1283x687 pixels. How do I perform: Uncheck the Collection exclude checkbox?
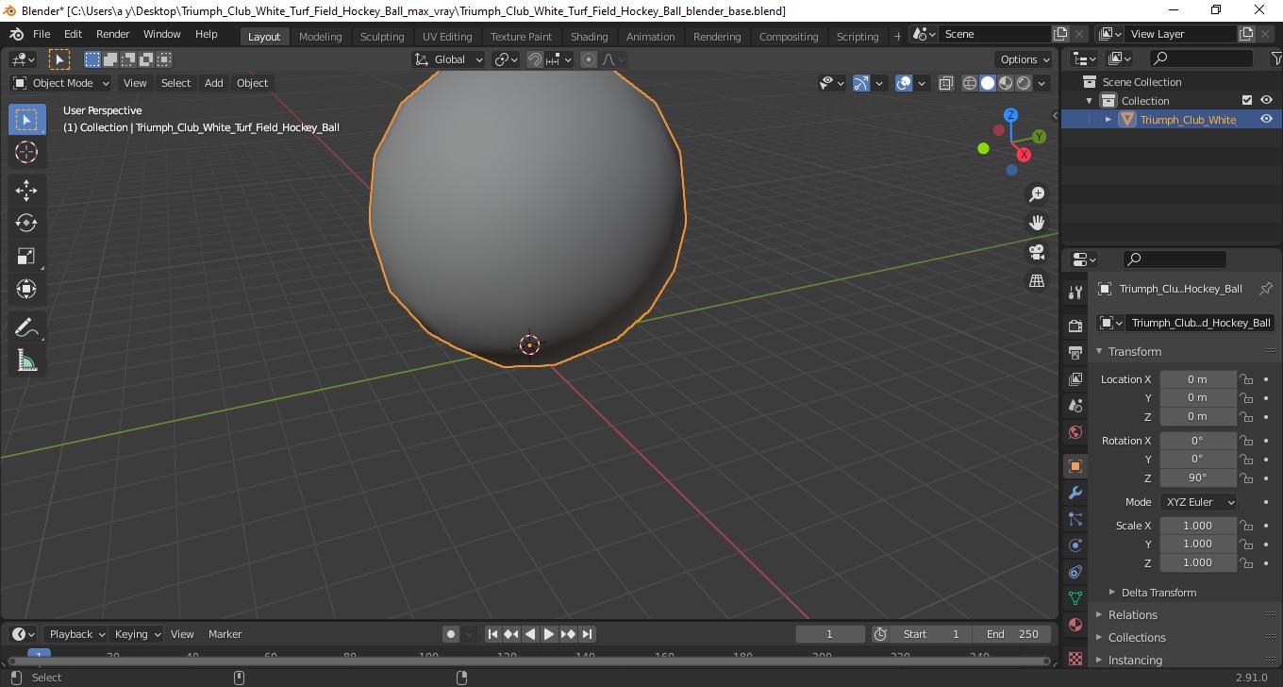point(1247,101)
